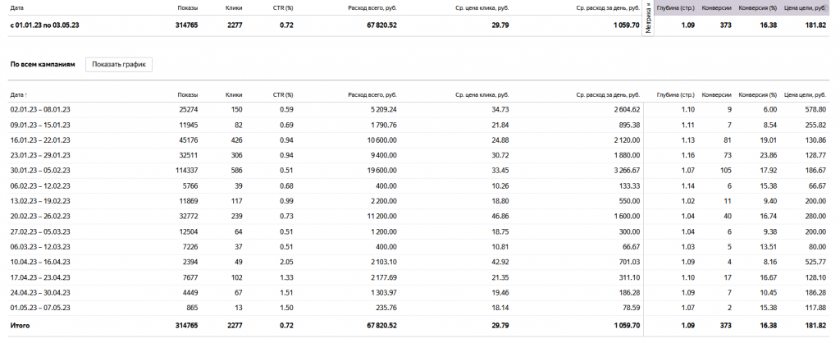The image size is (840, 343).
Task: Sort weekly table by Расход всего header
Action: pyautogui.click(x=372, y=95)
